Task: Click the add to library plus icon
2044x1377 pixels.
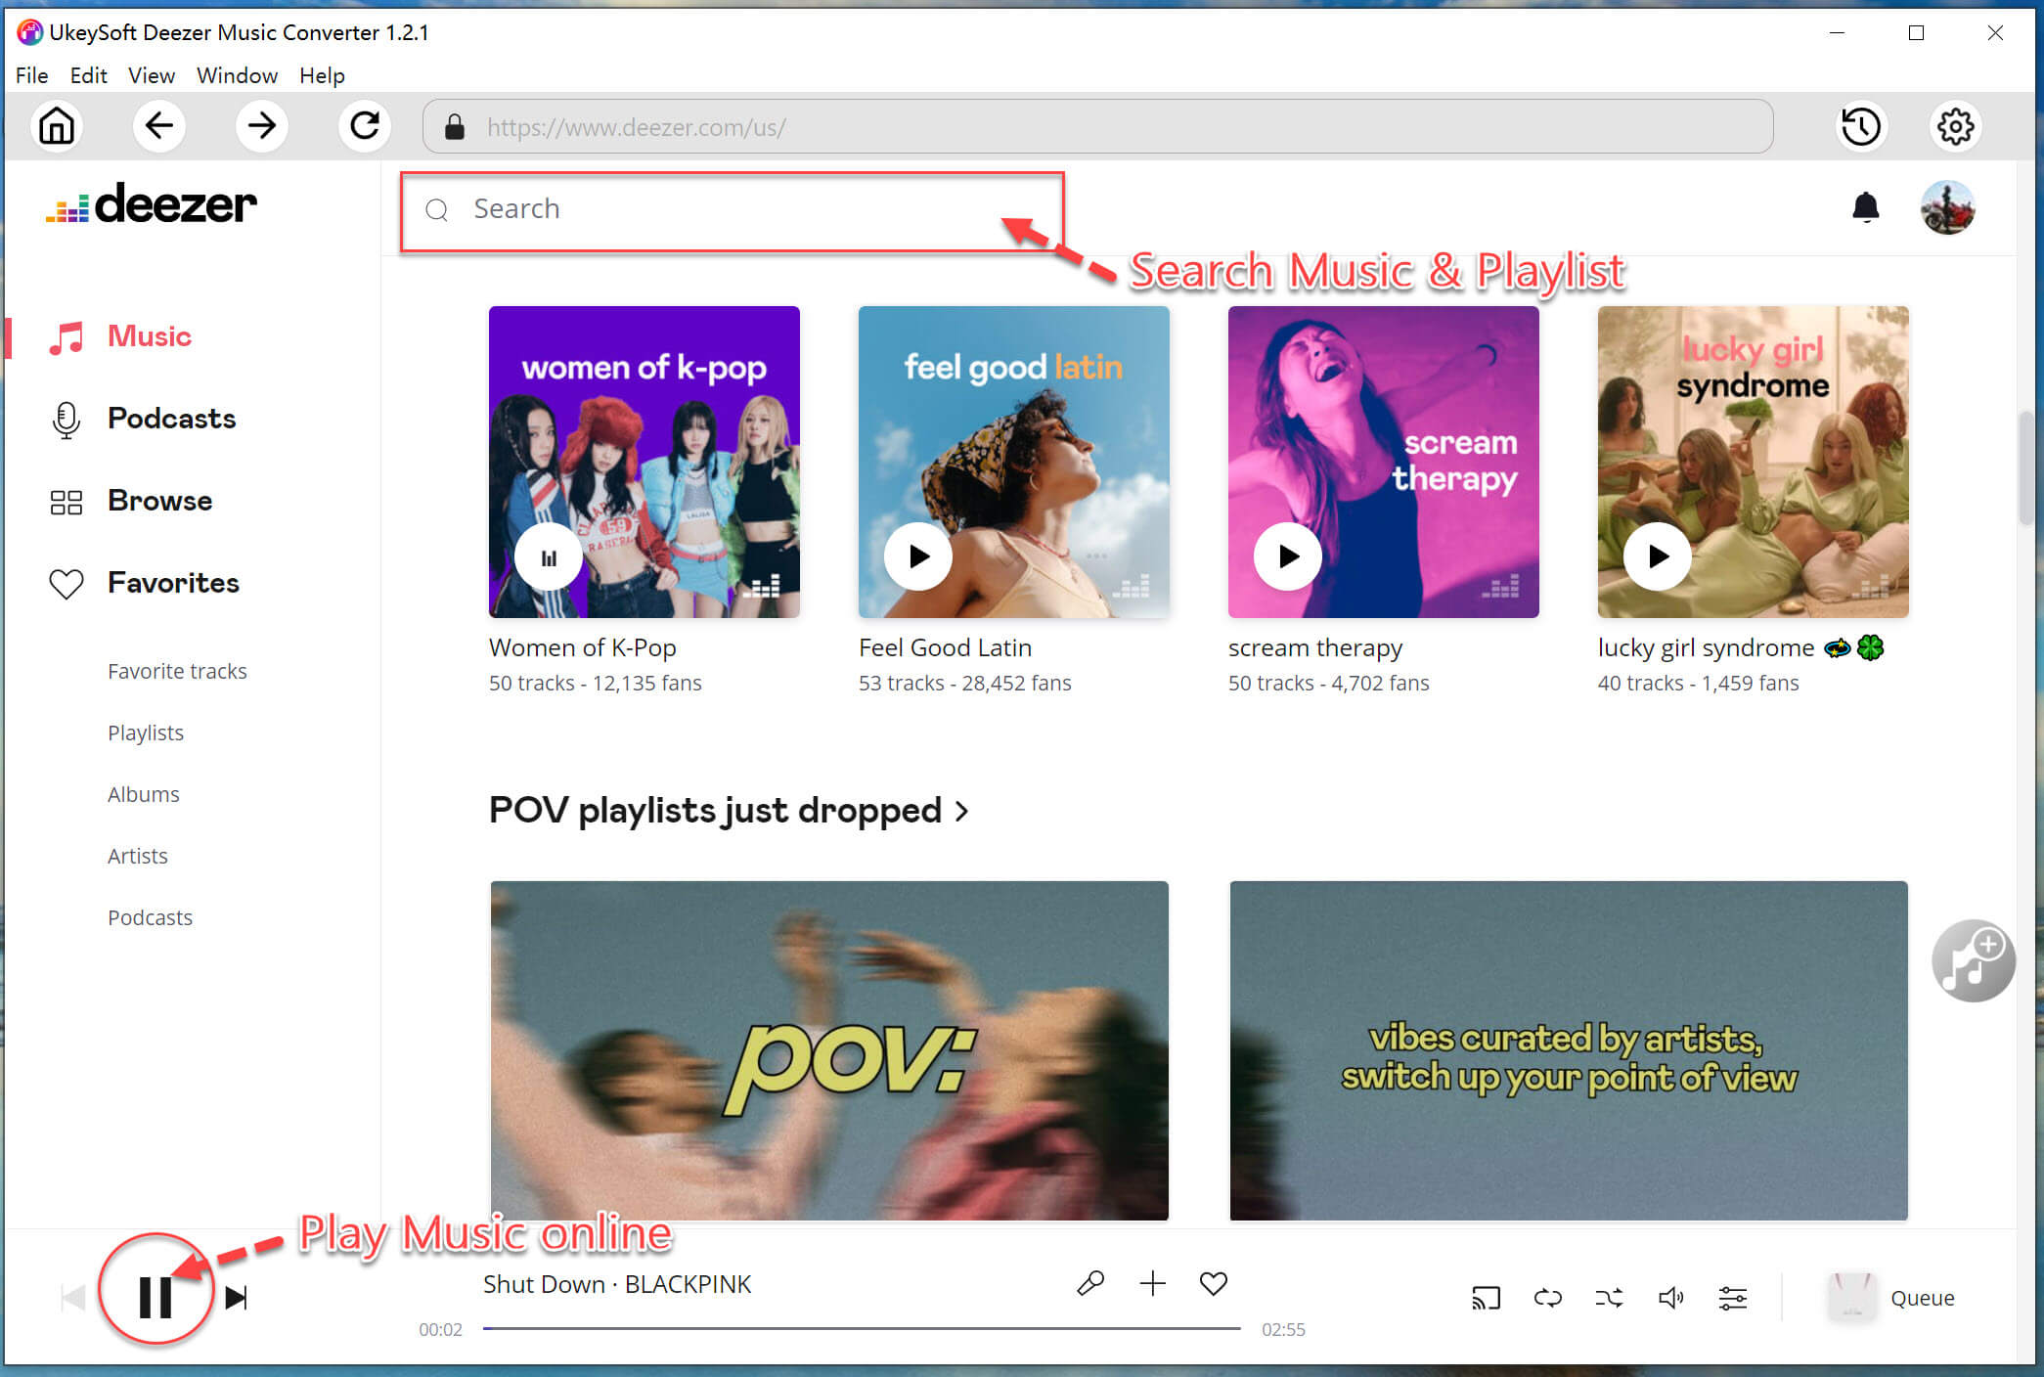Action: coord(1151,1282)
